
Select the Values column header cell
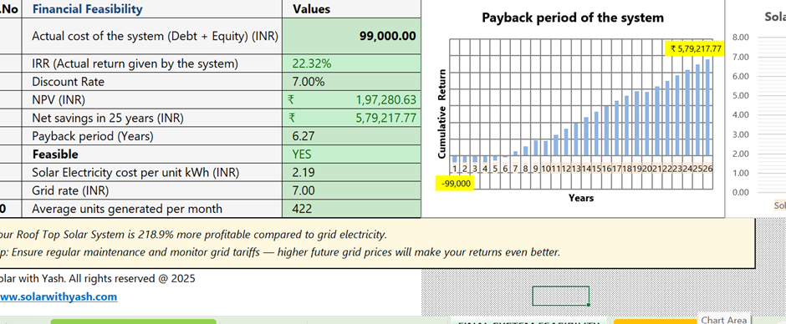351,9
